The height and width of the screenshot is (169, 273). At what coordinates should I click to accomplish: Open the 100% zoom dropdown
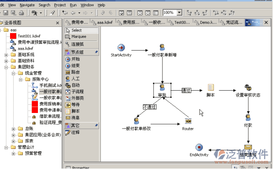(179, 13)
